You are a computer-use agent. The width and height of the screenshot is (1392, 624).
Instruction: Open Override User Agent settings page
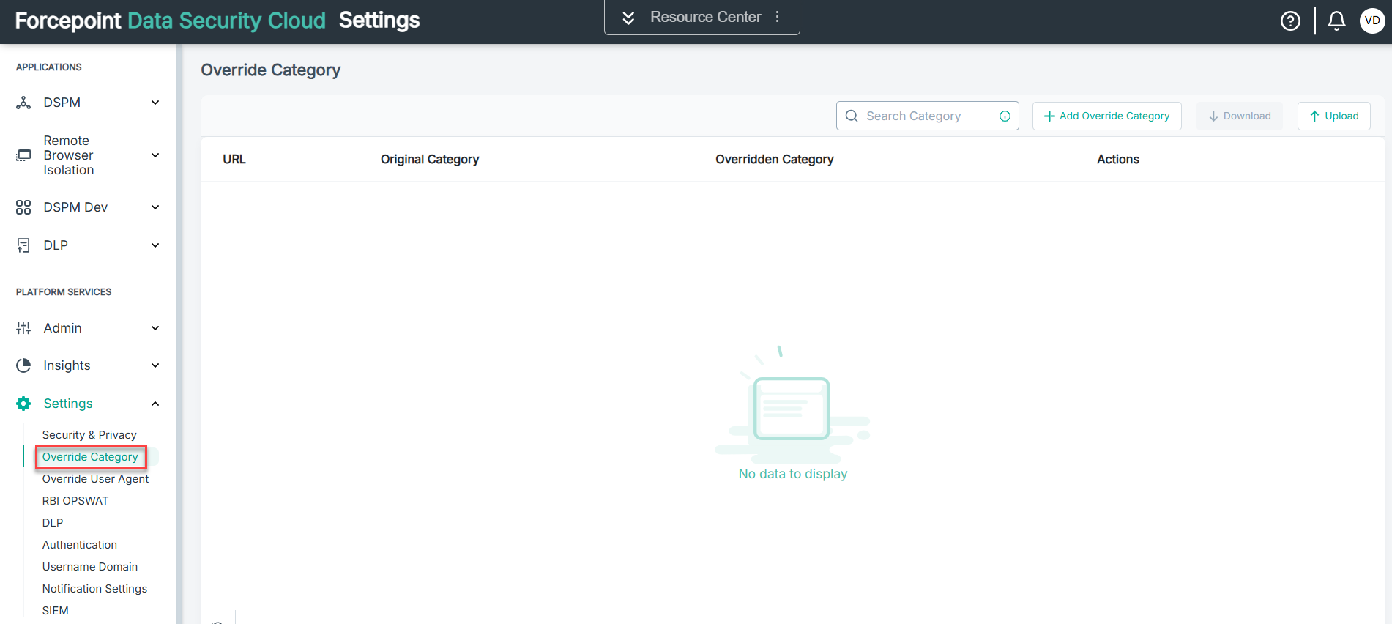click(95, 479)
